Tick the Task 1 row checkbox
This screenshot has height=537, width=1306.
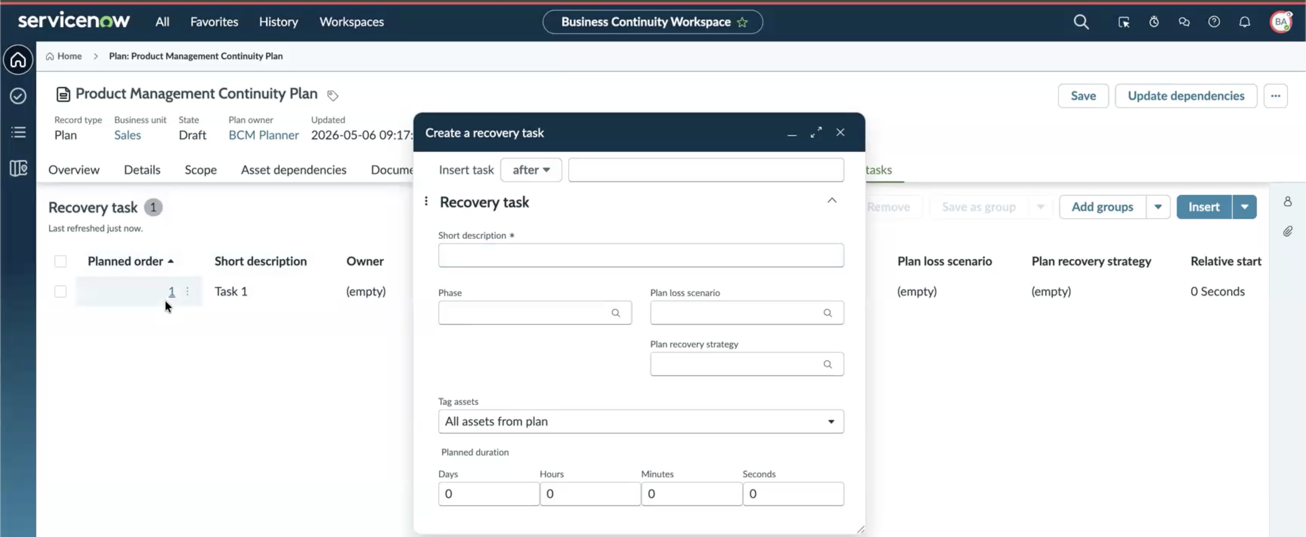[x=60, y=292]
